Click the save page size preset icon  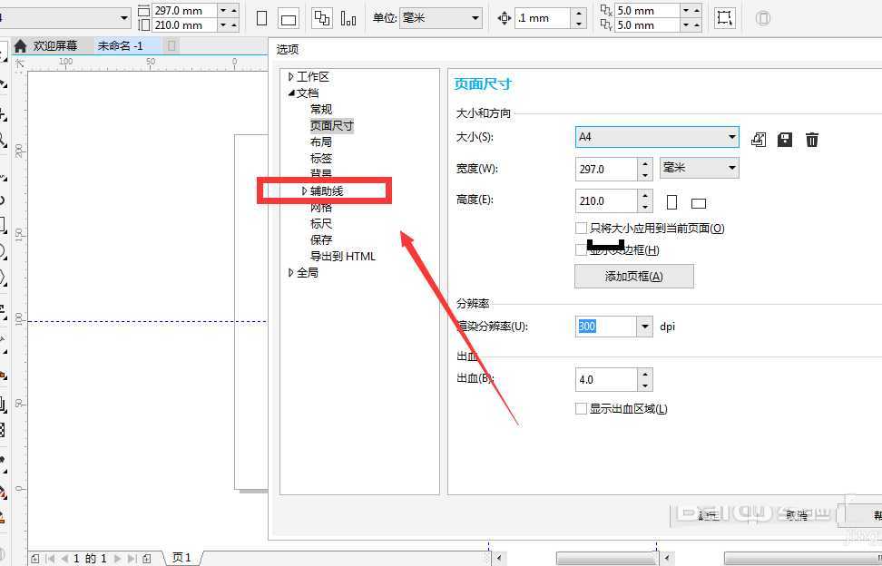783,139
